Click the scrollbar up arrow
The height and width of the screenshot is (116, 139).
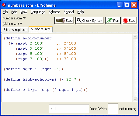[x=135, y=37]
